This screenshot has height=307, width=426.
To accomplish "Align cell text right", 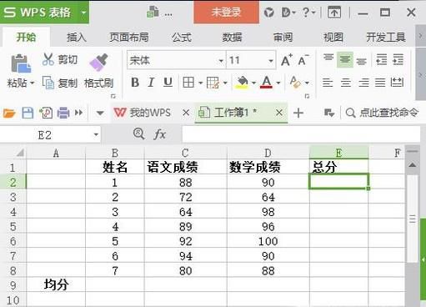I will pyautogui.click(x=363, y=83).
